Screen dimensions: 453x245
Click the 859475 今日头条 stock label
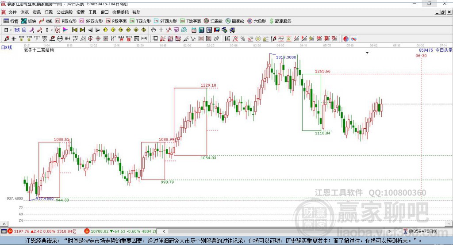435,50
